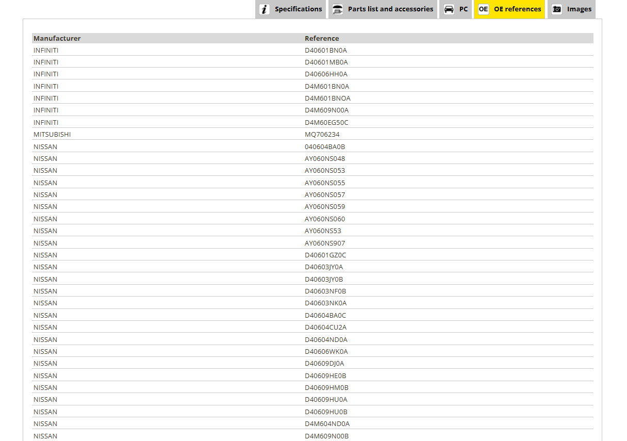Click the Manufacturer column header
The width and height of the screenshot is (627, 441).
pyautogui.click(x=57, y=38)
